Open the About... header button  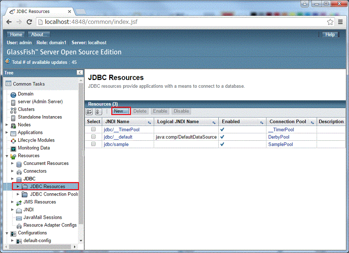(39, 34)
